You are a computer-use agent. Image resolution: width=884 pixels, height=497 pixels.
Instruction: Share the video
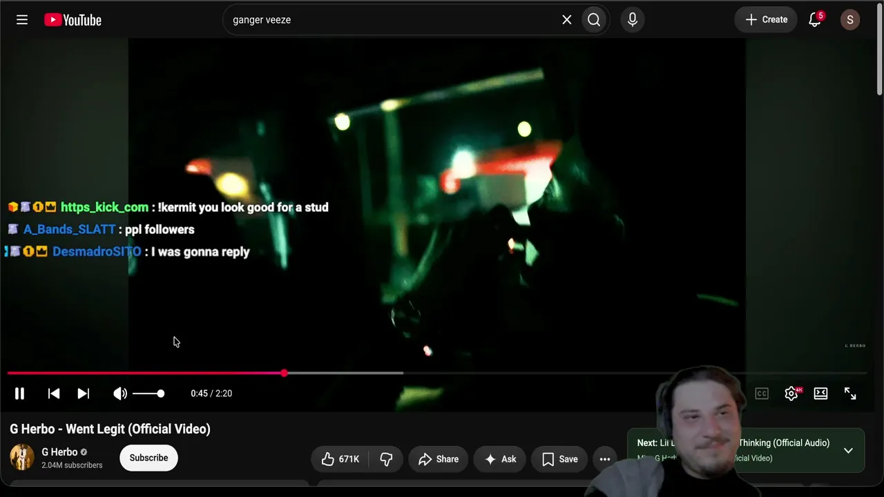(439, 459)
